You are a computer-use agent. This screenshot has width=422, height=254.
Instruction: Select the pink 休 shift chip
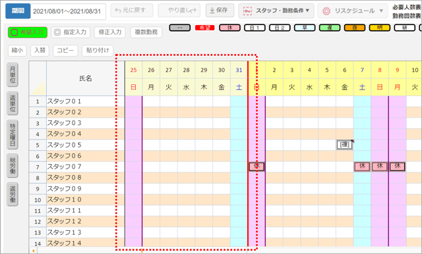click(x=230, y=28)
